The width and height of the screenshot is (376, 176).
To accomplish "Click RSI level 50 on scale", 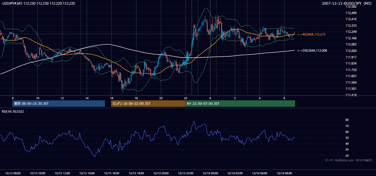I will (x=347, y=138).
